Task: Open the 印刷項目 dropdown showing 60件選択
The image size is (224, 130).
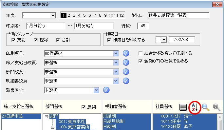Action: (x=116, y=53)
